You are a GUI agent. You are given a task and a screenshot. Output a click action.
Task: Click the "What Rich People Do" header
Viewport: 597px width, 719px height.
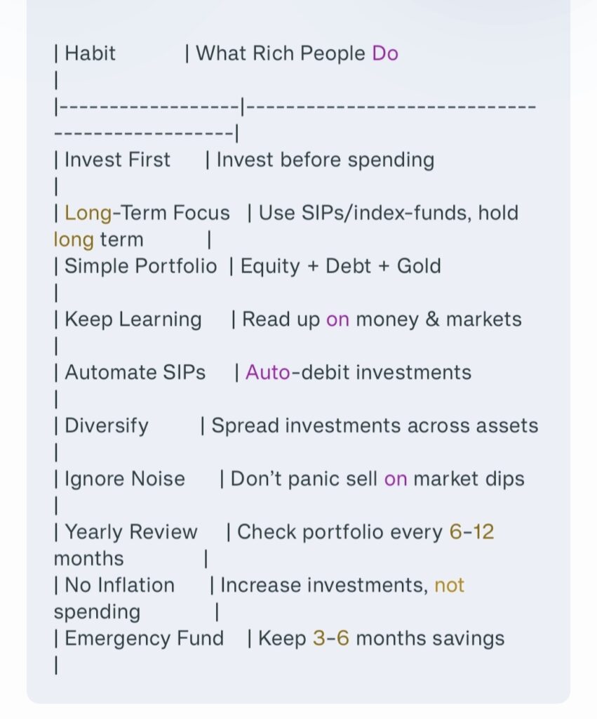coord(297,53)
